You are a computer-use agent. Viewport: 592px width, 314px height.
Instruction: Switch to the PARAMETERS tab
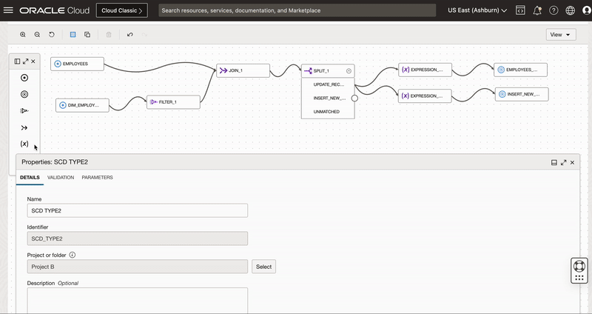click(97, 177)
